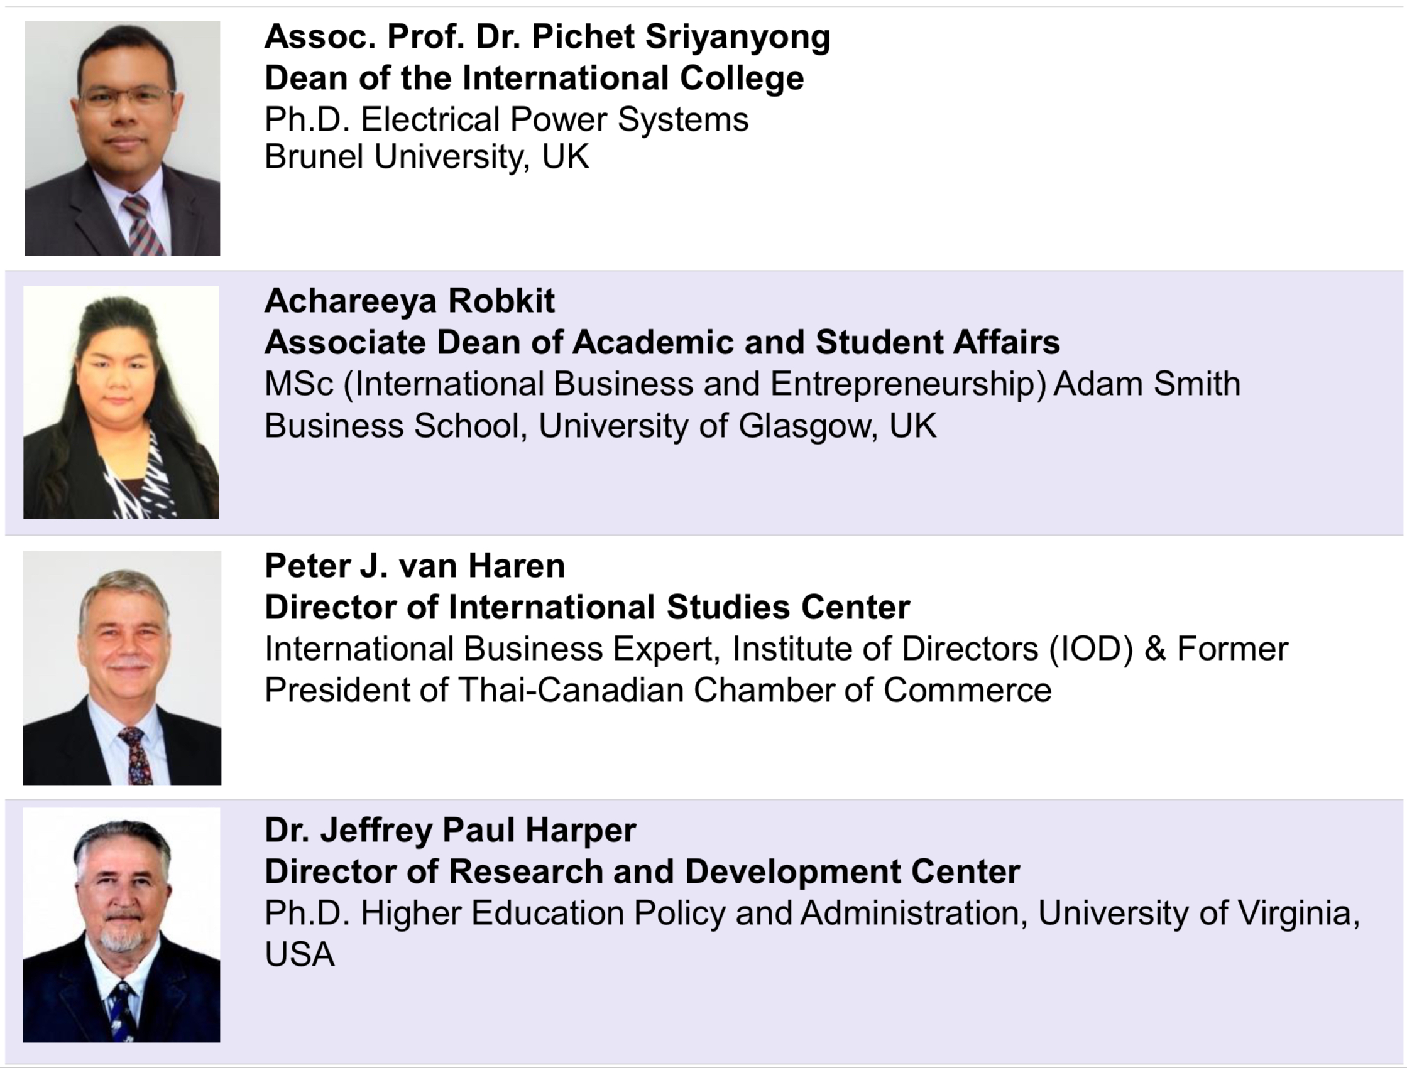The image size is (1407, 1068).
Task: Select the name Dr. Jeffrey Paul Harper
Action: (451, 830)
